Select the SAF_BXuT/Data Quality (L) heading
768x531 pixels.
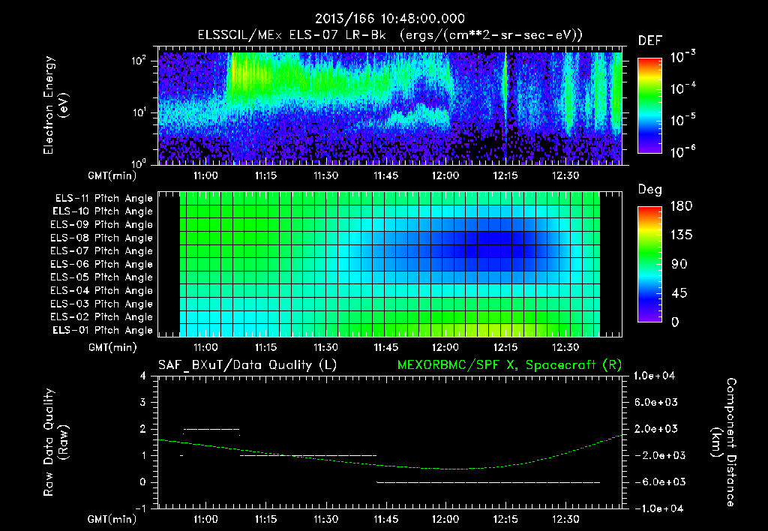247,365
